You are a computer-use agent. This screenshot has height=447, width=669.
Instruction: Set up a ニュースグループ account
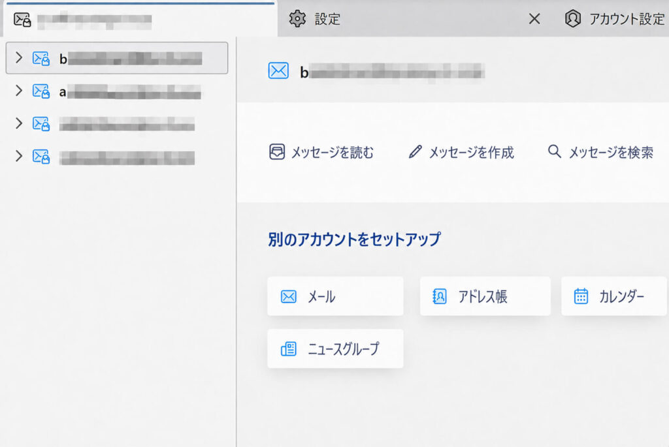coord(335,348)
